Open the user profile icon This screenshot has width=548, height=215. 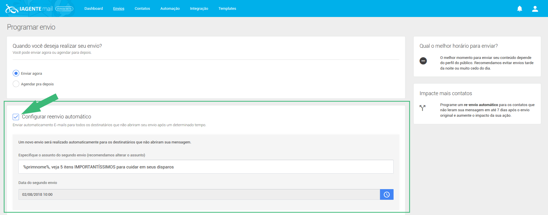coord(535,9)
